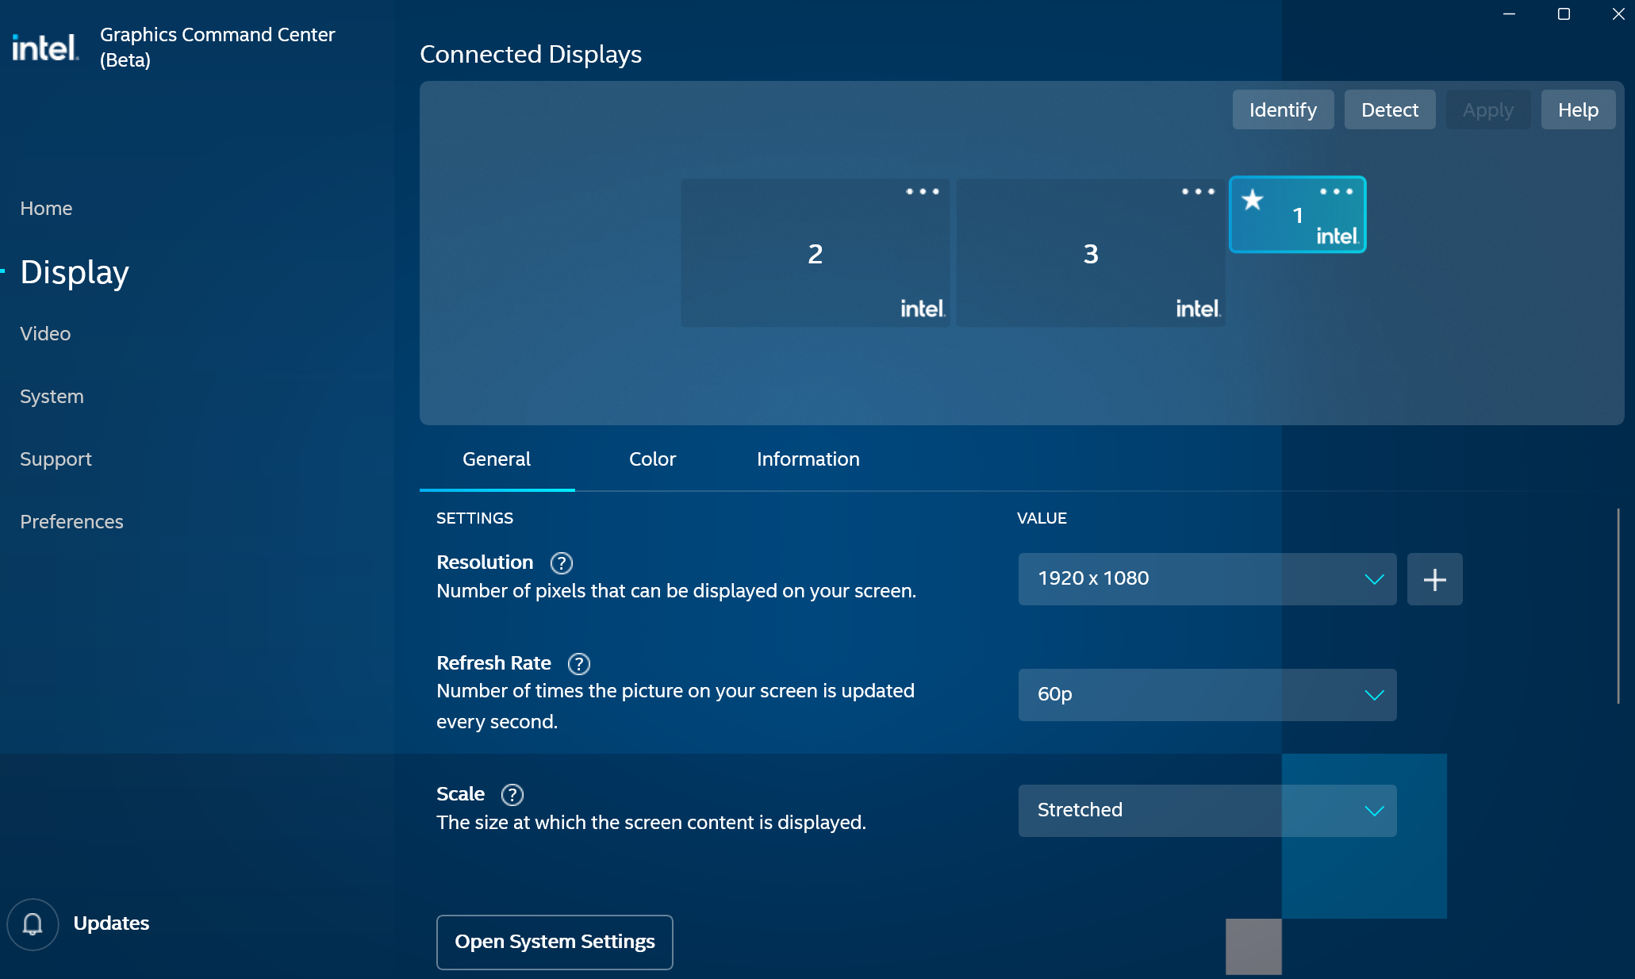Open the Video section in sidebar

[x=45, y=334]
